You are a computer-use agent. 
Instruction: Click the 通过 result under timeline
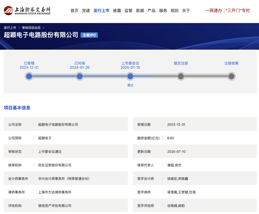(130, 85)
